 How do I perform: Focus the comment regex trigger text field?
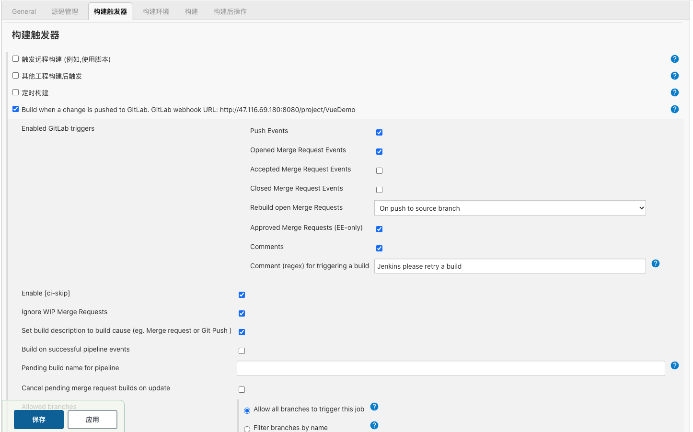point(509,266)
